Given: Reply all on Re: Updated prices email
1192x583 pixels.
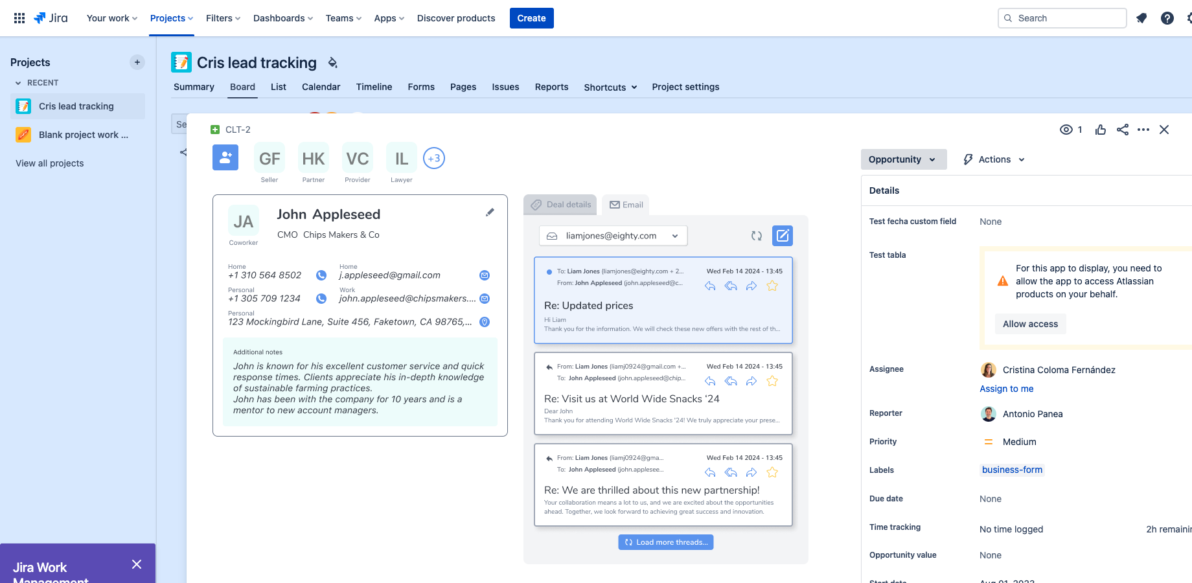Looking at the screenshot, I should [731, 286].
